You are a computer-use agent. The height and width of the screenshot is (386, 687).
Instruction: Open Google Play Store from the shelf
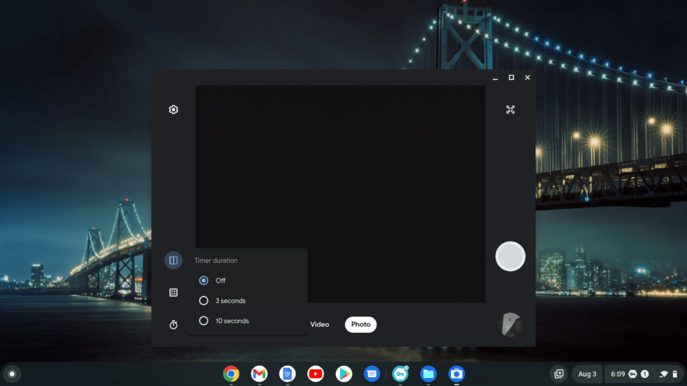click(343, 374)
